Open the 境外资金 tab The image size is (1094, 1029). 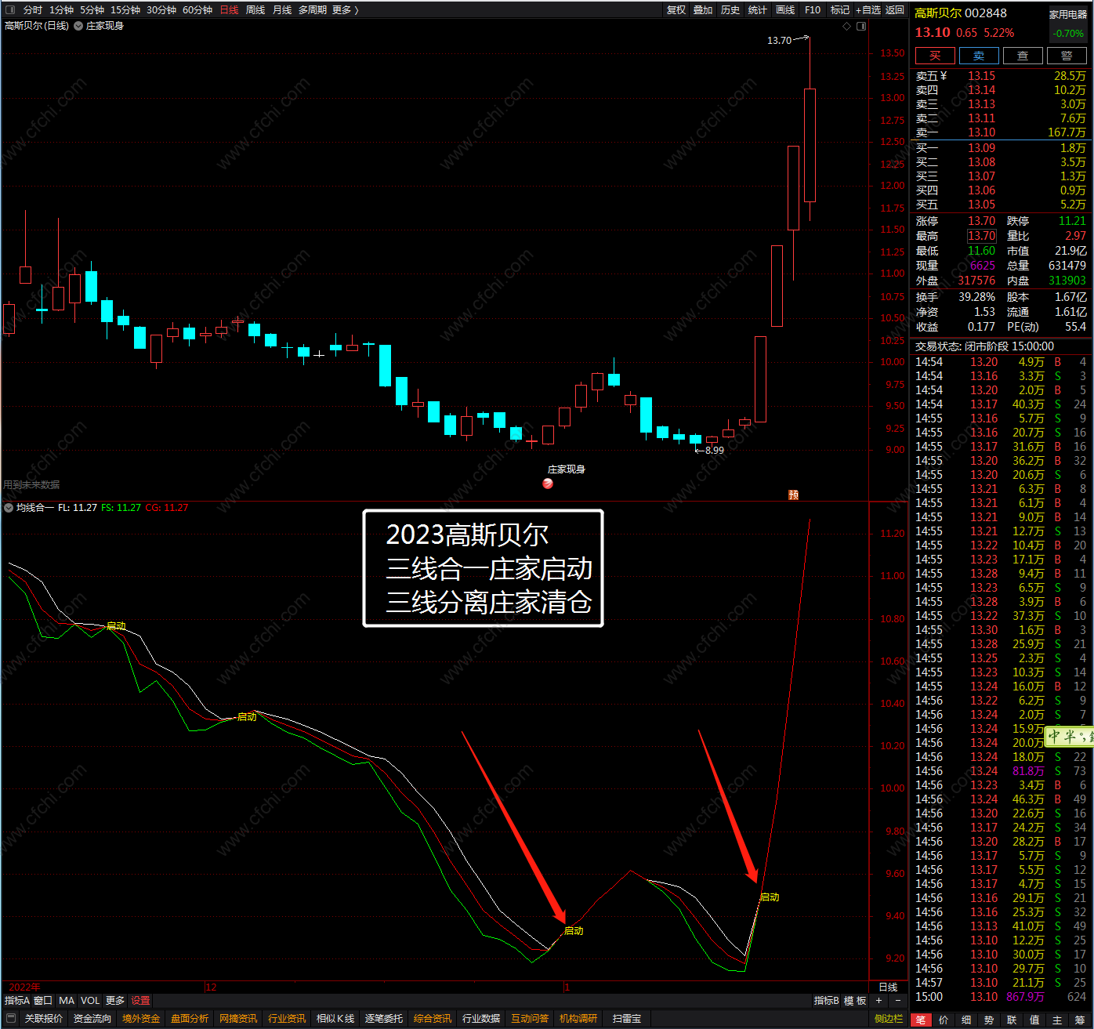pyautogui.click(x=140, y=1019)
